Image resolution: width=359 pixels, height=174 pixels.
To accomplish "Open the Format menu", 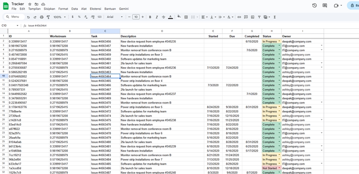I will point(63,8).
